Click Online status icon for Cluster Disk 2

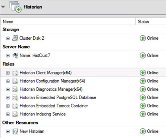point(143,38)
